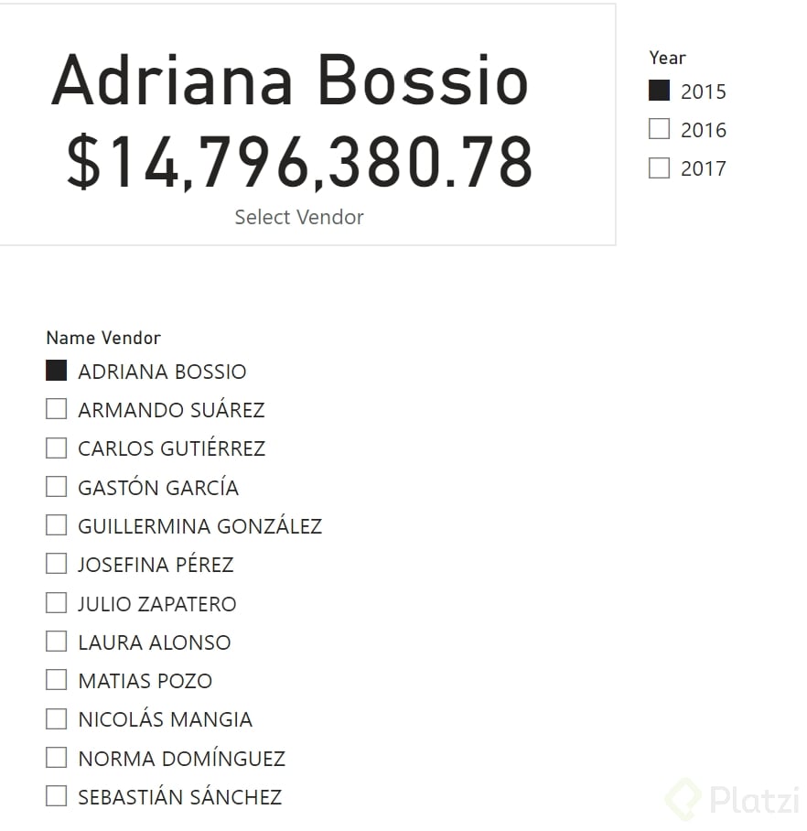This screenshot has height=831, width=807.
Task: Check the ARMANDO SUÁREZ vendor box
Action: point(57,409)
